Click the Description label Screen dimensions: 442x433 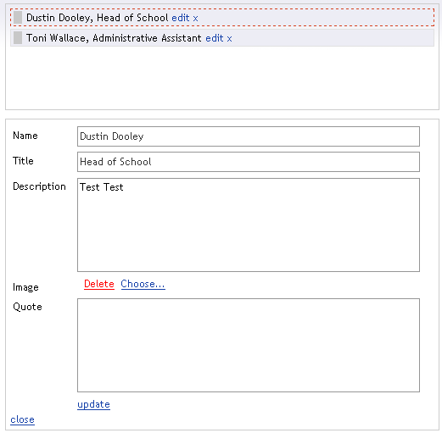(39, 186)
